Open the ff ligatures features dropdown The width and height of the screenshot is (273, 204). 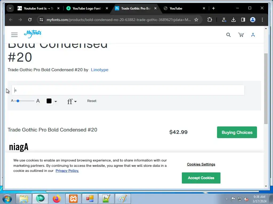72,101
